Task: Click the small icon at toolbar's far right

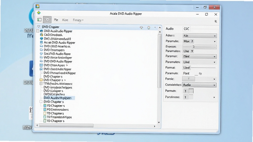Action: [x=216, y=21]
